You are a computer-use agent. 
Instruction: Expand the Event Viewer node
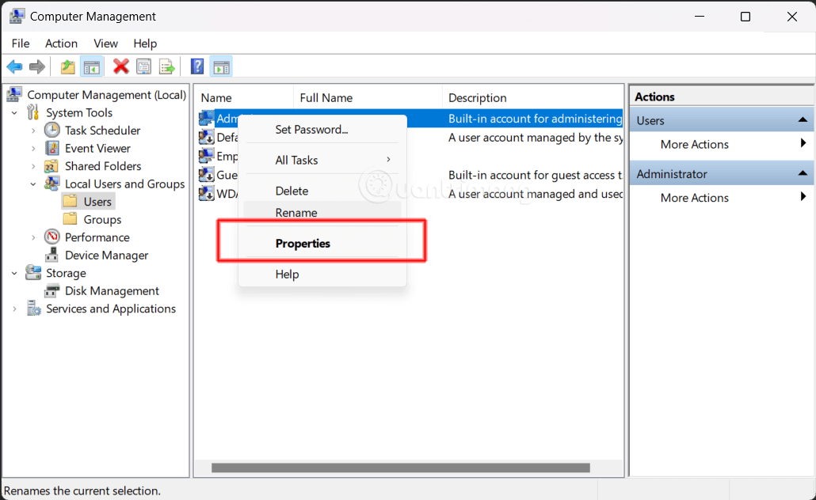coord(33,148)
